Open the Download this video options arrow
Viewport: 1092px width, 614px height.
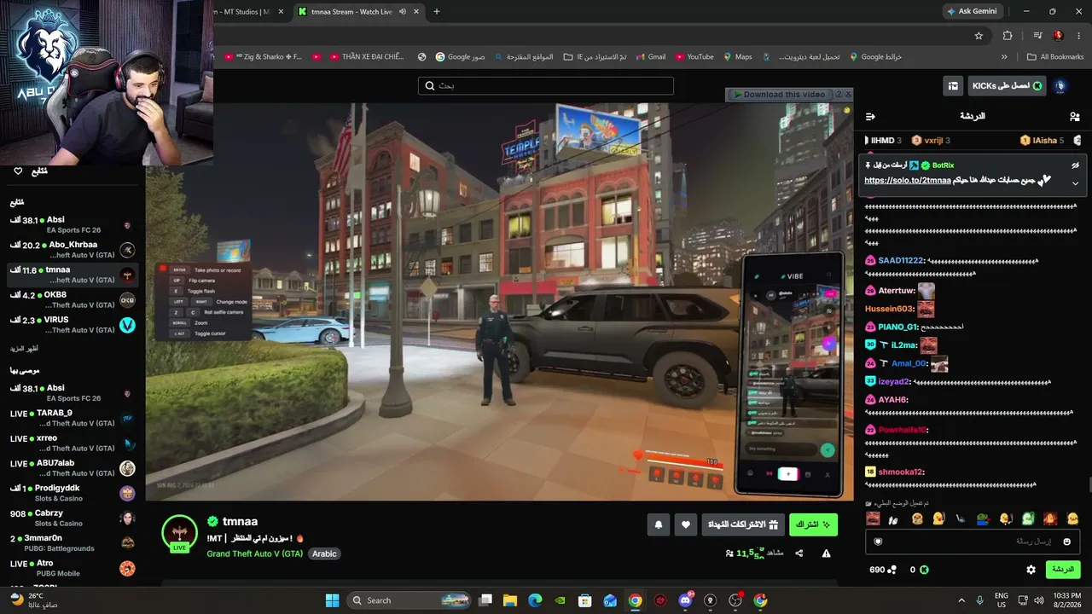pyautogui.click(x=839, y=95)
